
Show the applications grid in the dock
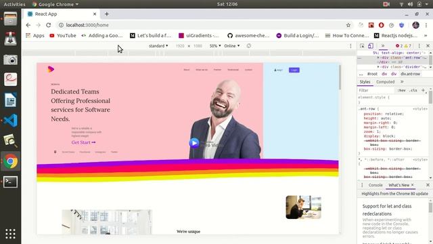(x=11, y=234)
